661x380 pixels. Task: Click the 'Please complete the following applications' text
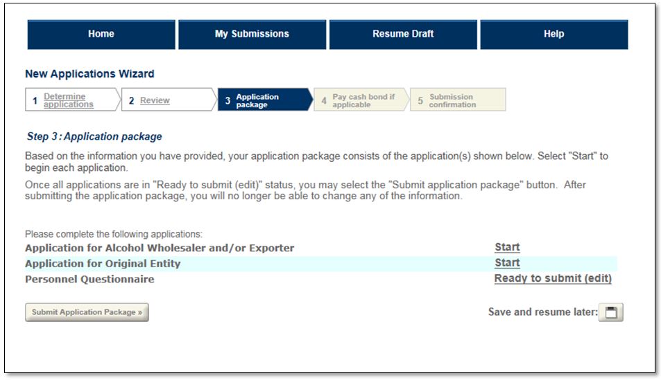114,235
